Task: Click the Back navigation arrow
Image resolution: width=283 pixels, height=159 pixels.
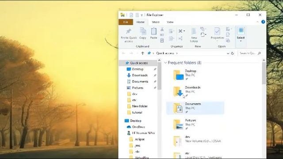Action: 123,53
